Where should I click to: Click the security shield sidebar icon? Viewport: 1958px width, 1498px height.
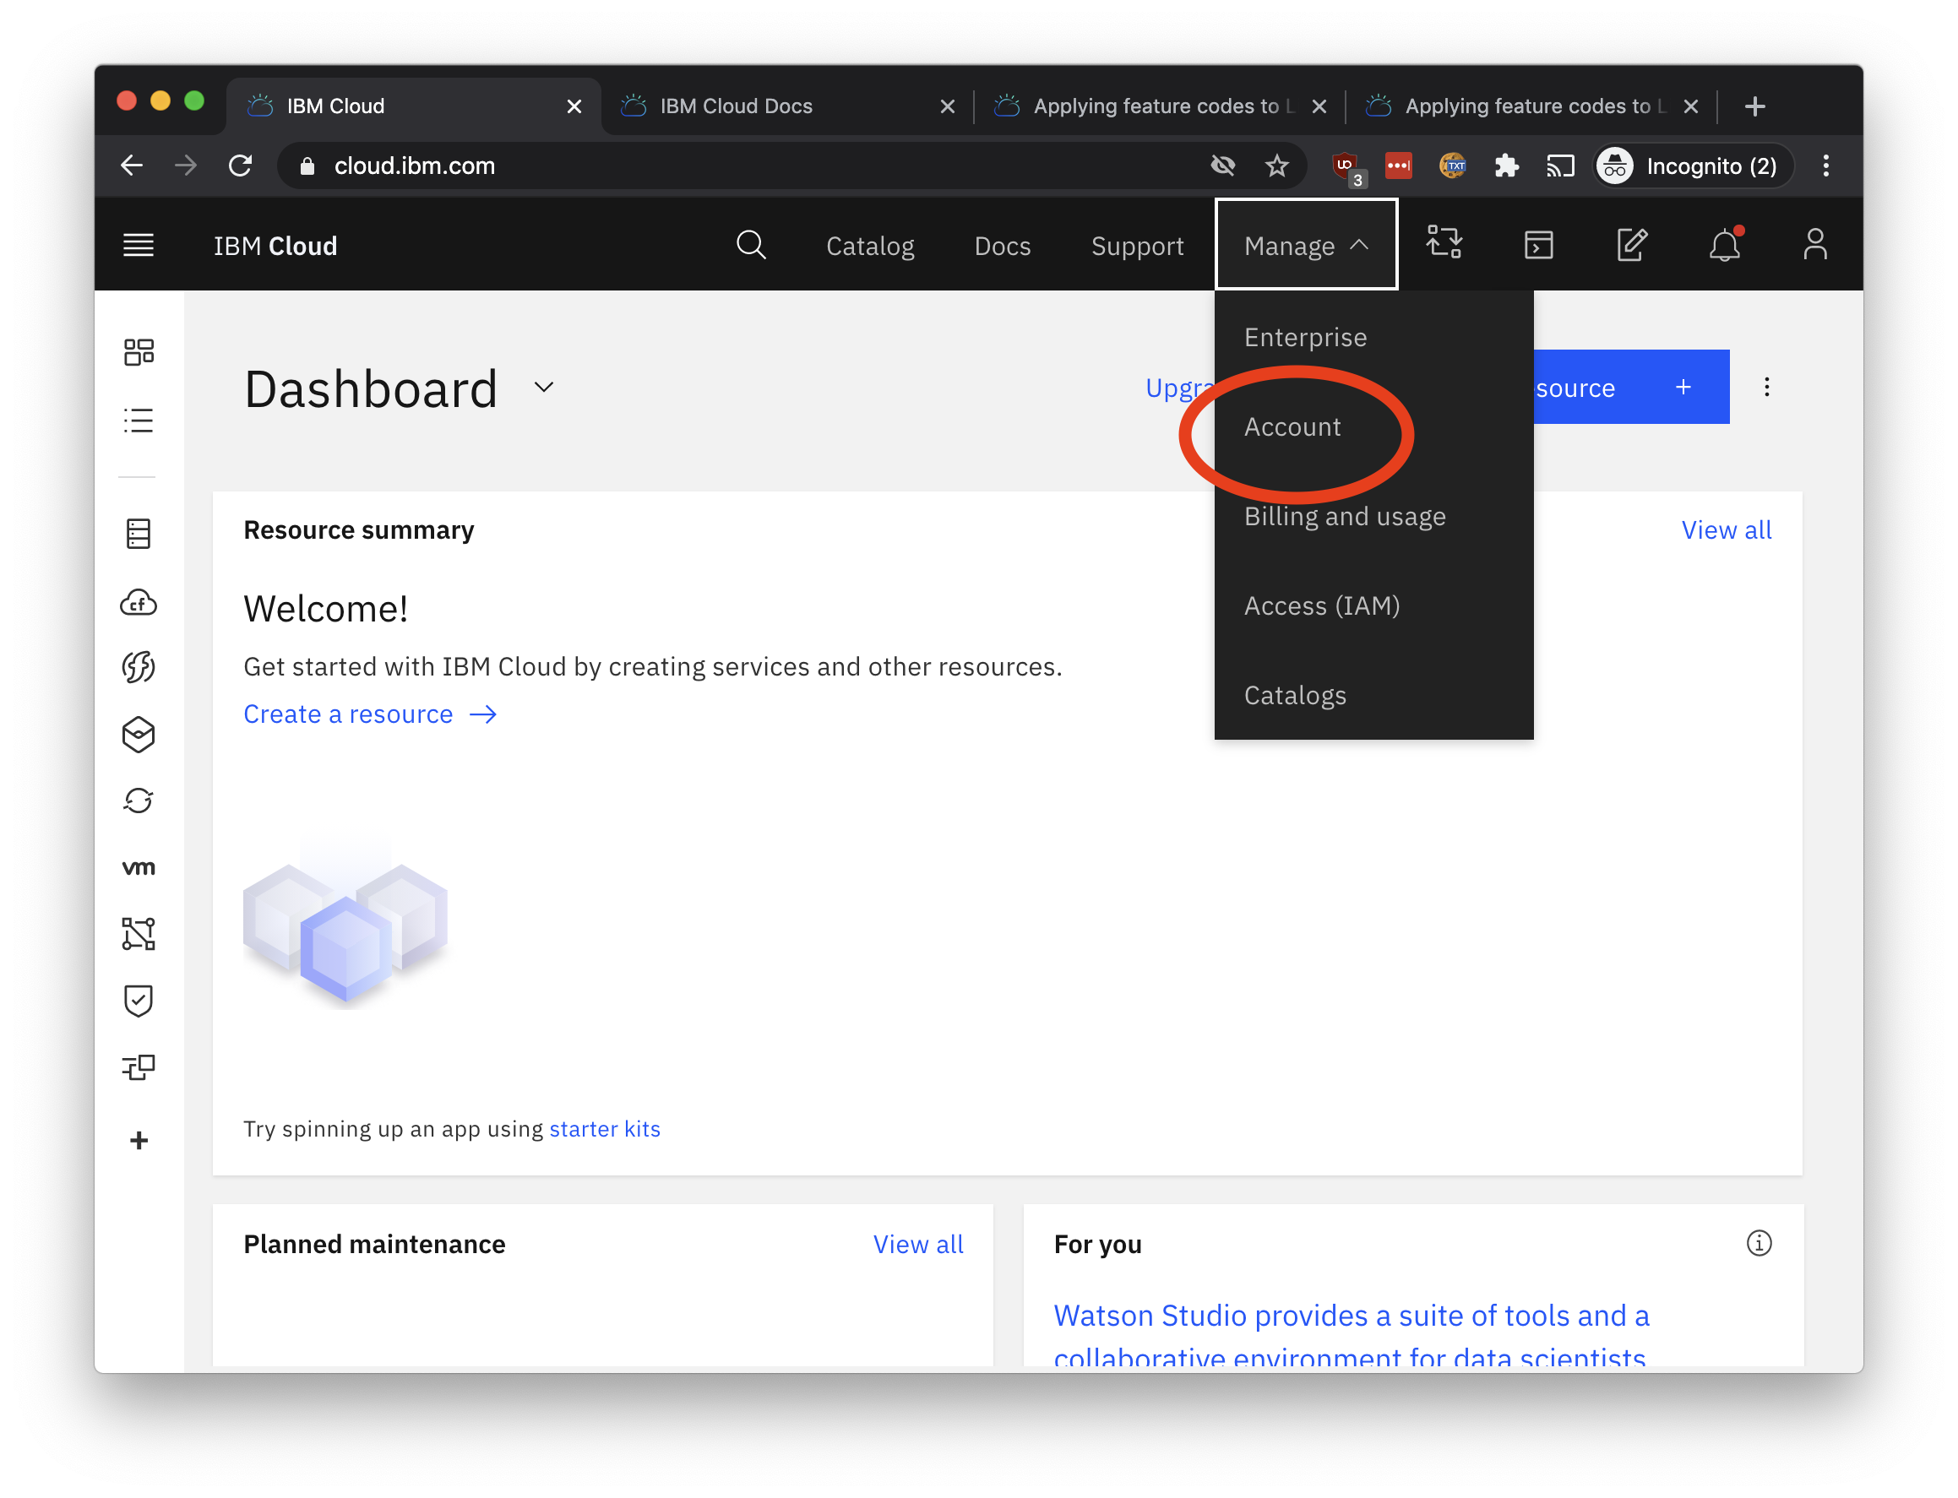(139, 1000)
